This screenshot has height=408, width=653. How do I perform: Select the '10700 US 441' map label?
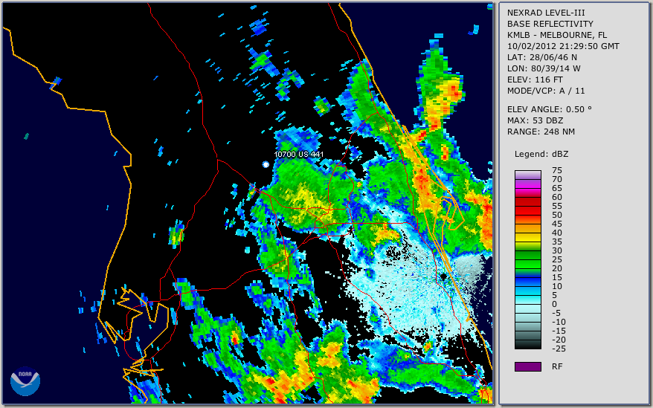[298, 154]
